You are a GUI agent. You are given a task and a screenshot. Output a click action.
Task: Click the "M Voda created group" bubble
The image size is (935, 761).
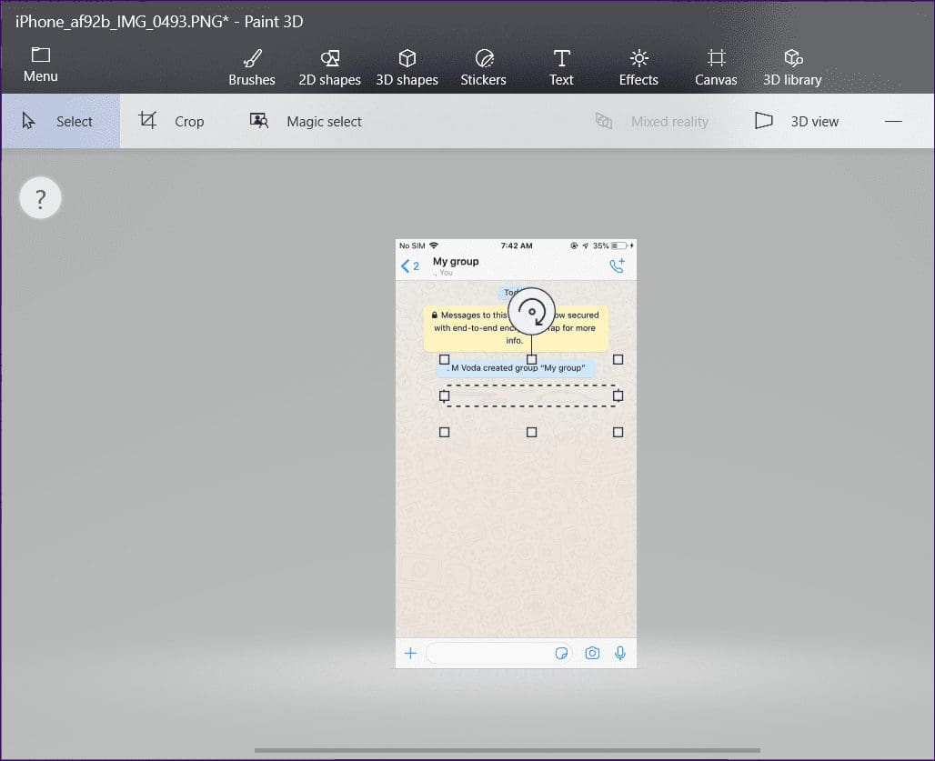516,367
